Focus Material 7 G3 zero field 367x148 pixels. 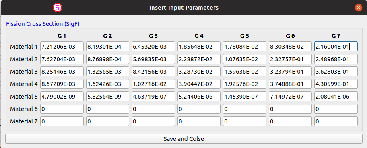[x=153, y=121]
